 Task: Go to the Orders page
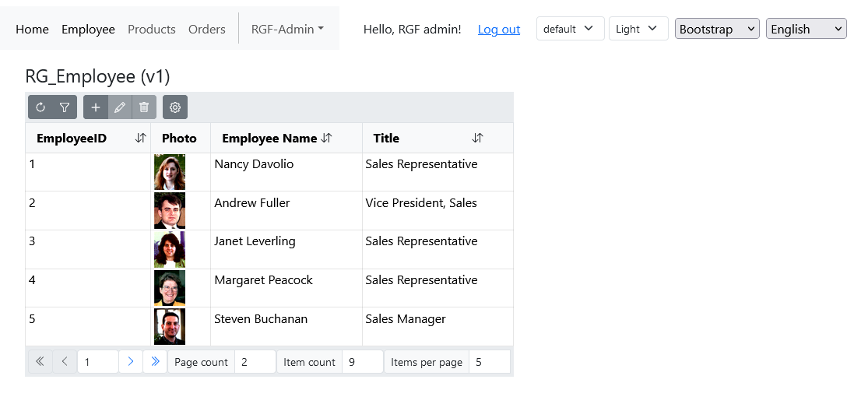(206, 29)
